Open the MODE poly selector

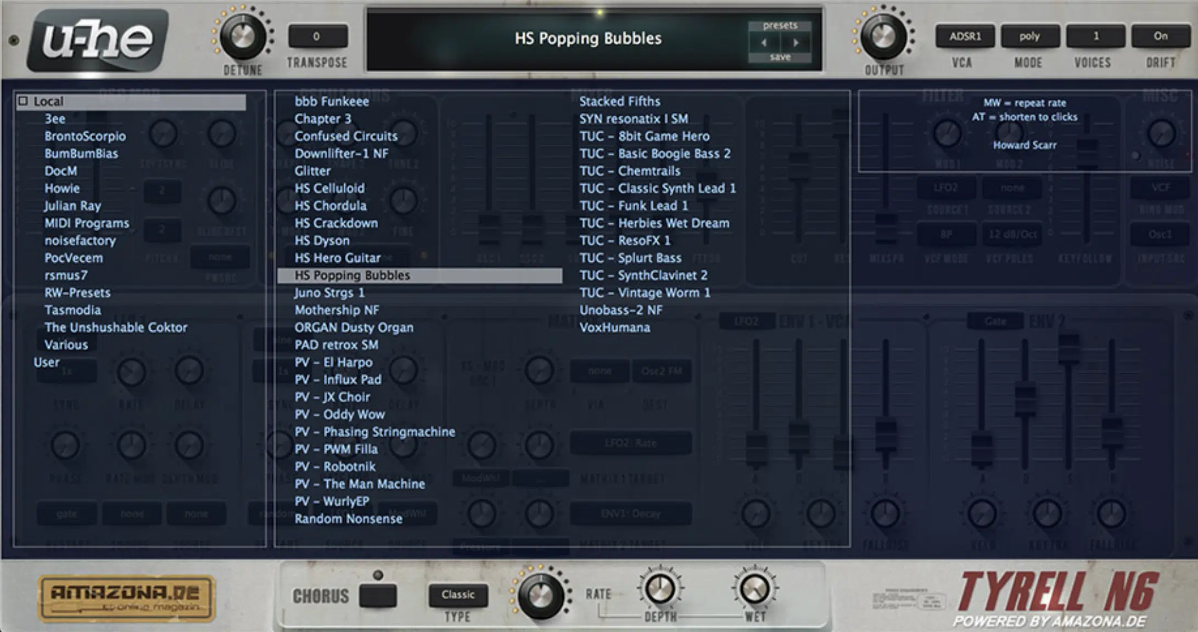click(x=1029, y=36)
